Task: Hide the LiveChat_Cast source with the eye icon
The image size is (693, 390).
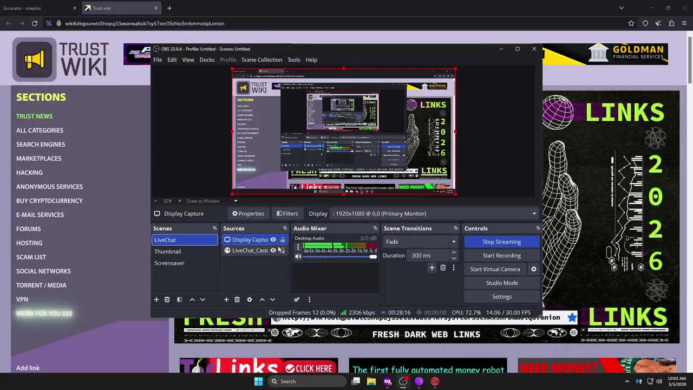Action: [x=273, y=250]
